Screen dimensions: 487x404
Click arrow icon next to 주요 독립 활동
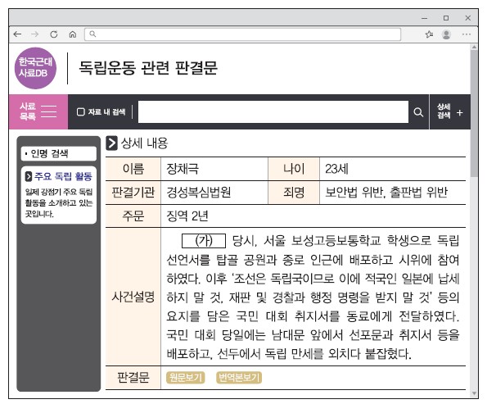tap(29, 176)
